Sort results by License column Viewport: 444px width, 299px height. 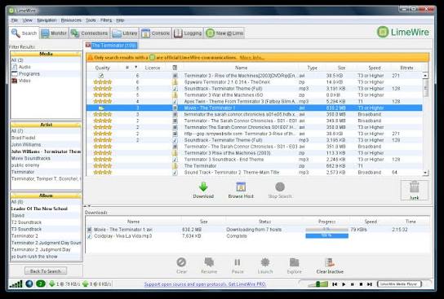pyautogui.click(x=153, y=68)
